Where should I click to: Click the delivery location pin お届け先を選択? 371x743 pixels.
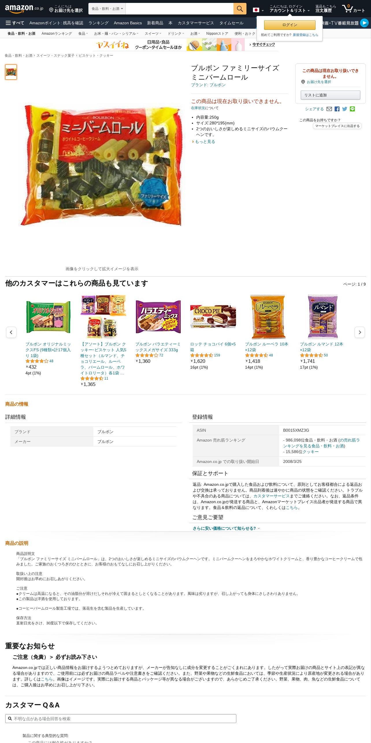click(x=66, y=9)
